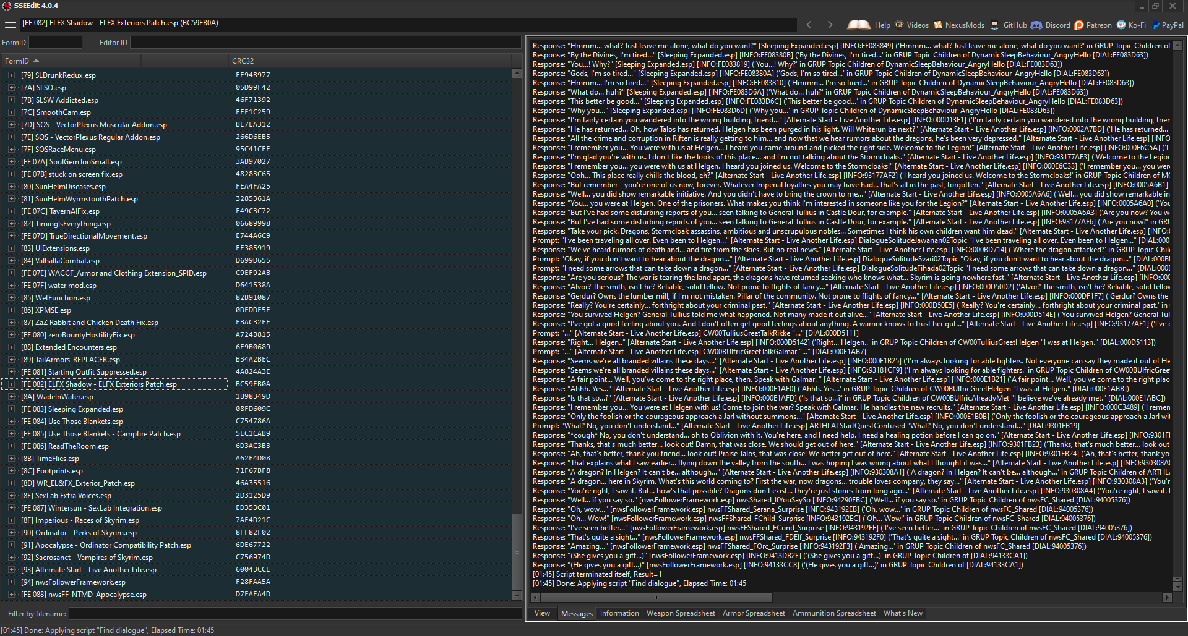Open Videos link
This screenshot has height=636, width=1188.
click(911, 25)
